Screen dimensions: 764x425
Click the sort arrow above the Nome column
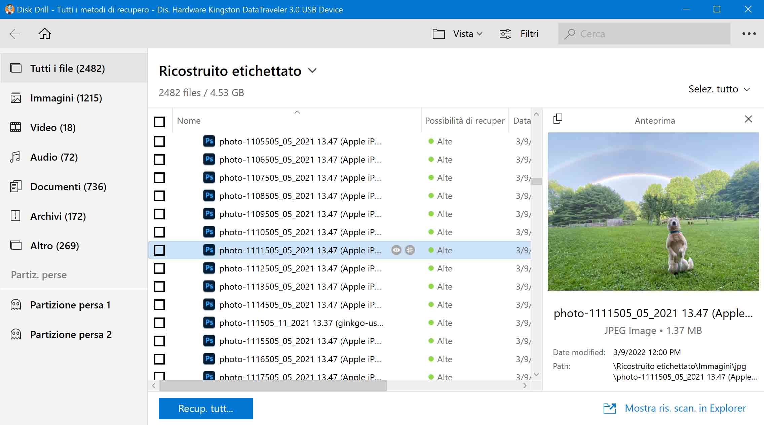(x=297, y=112)
